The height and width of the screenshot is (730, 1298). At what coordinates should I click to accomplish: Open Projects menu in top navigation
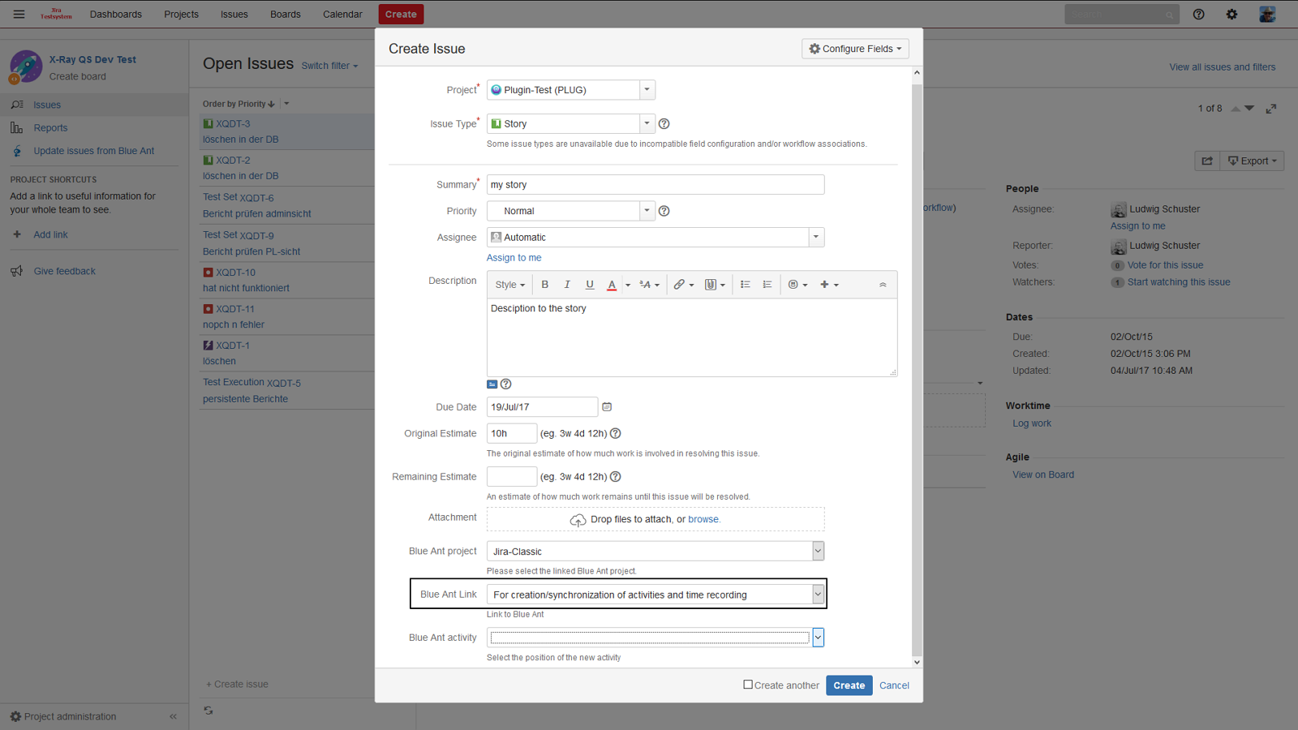(x=181, y=15)
